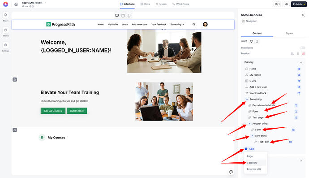
Task: Switch to the Users tab in top bar
Action: coord(161,4)
